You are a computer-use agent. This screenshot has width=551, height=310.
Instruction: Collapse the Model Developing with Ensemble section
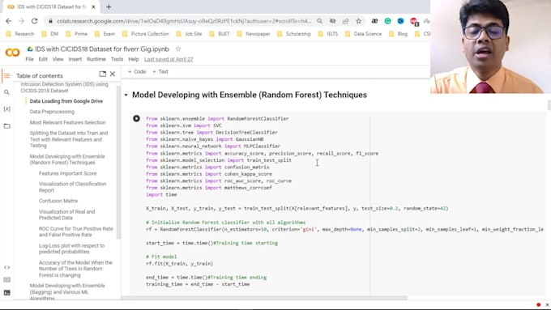[x=126, y=95]
